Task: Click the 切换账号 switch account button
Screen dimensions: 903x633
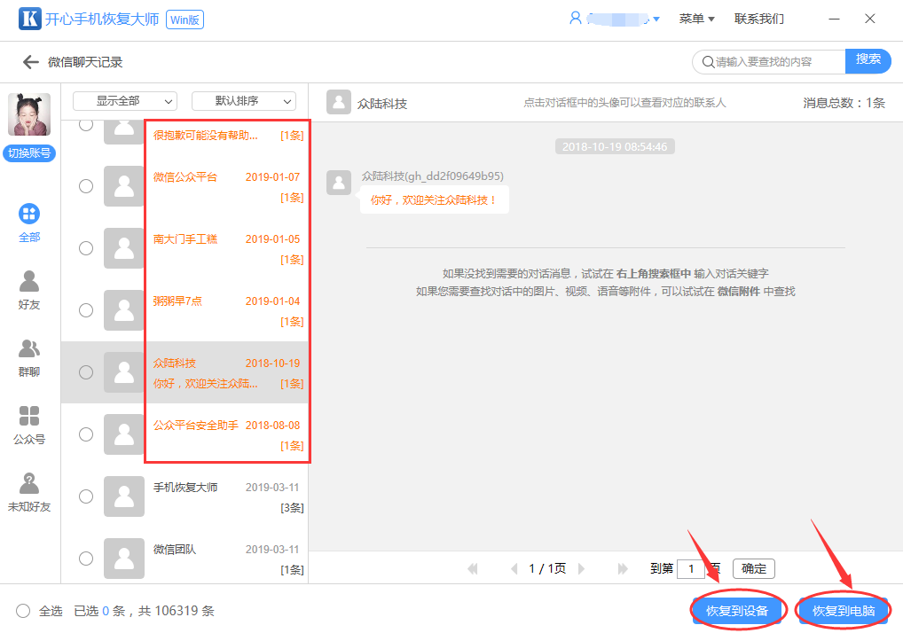Action: click(x=29, y=153)
